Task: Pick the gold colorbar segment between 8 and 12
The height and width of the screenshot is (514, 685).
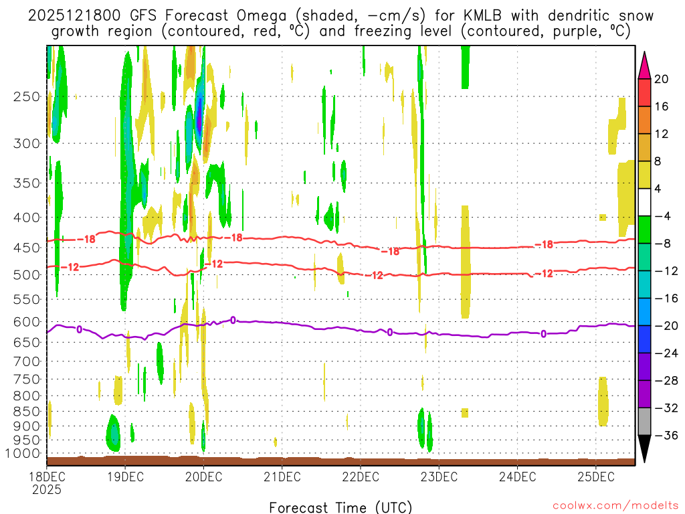Action: coord(644,148)
